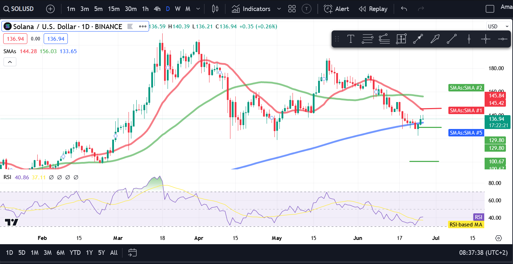This screenshot has height=264, width=513.
Task: Switch to the 1m timeframe
Action: [71, 9]
